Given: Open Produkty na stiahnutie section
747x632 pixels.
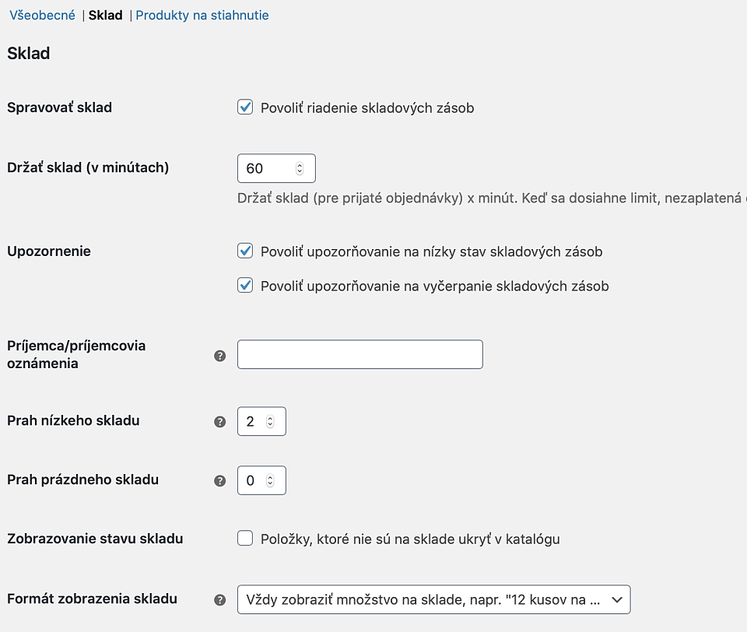Looking at the screenshot, I should click(x=202, y=15).
